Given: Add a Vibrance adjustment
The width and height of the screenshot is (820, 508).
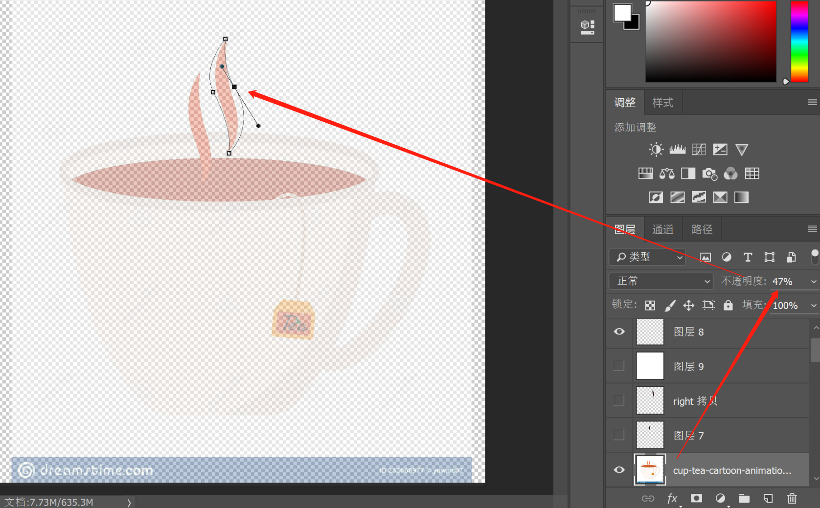Looking at the screenshot, I should tap(742, 149).
